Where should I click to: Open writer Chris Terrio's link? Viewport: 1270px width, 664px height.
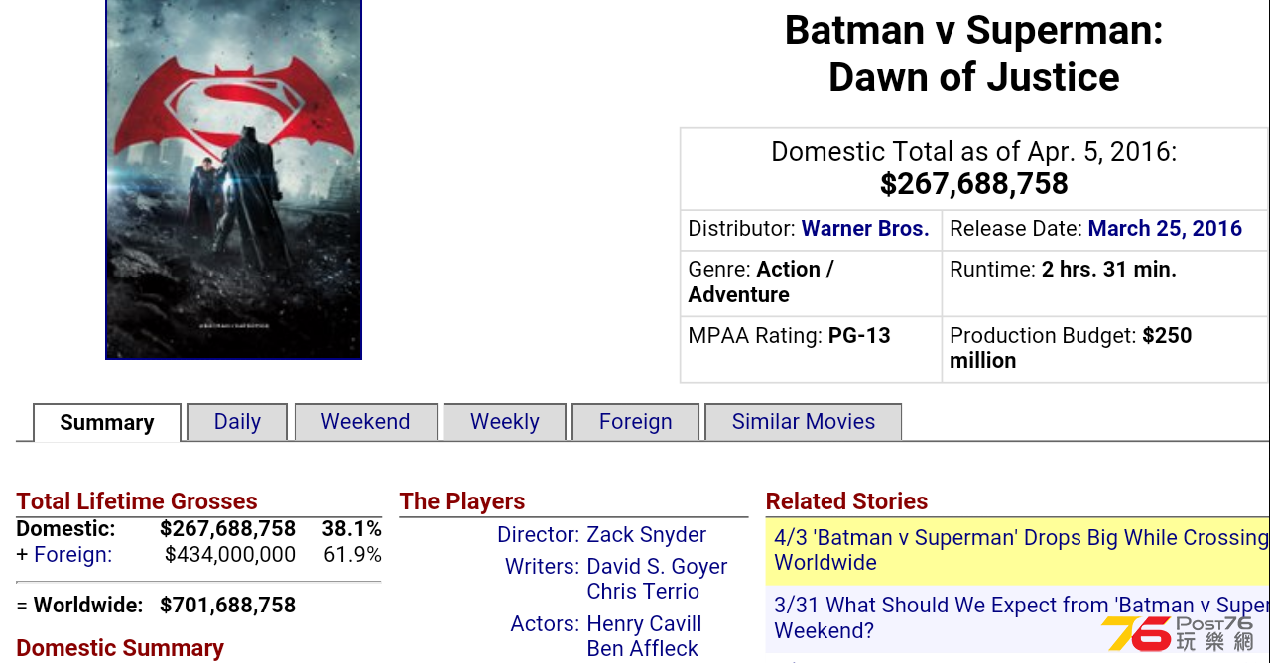point(643,592)
